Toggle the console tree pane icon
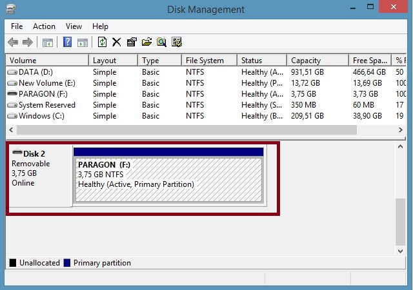The image size is (413, 290). pos(48,43)
